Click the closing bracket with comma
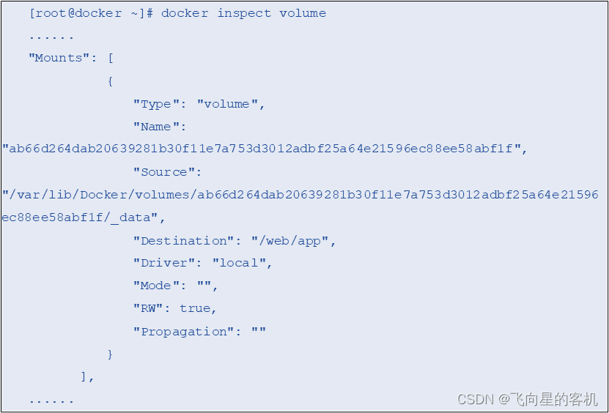This screenshot has height=413, width=609. pyautogui.click(x=87, y=376)
